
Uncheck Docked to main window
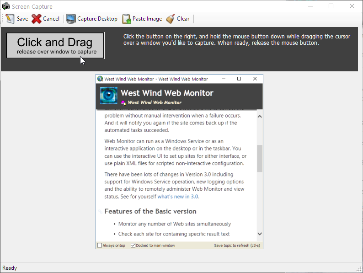tap(133, 245)
